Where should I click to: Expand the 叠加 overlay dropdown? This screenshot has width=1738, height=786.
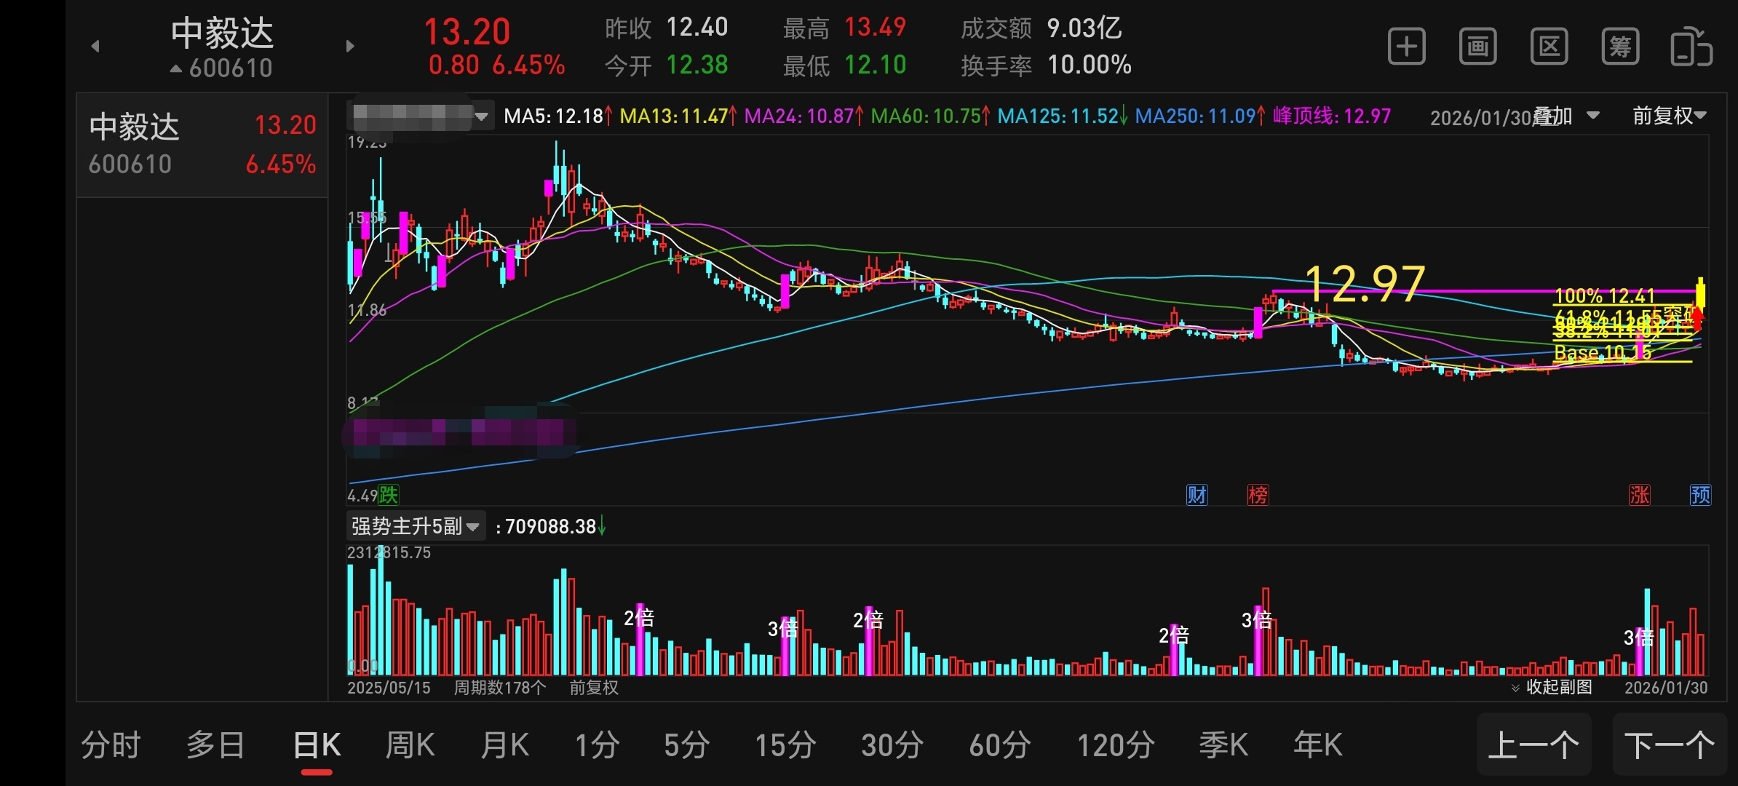tap(1565, 116)
